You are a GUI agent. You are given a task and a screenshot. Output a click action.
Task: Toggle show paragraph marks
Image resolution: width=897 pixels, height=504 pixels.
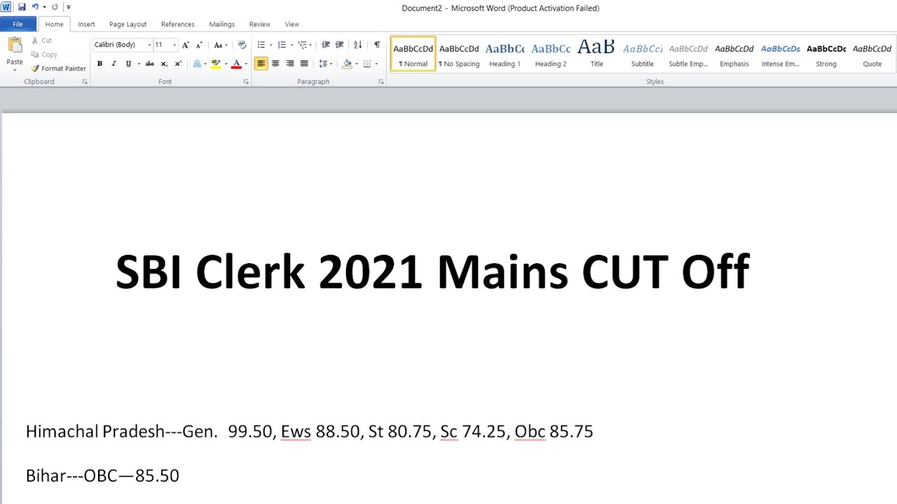[x=377, y=45]
